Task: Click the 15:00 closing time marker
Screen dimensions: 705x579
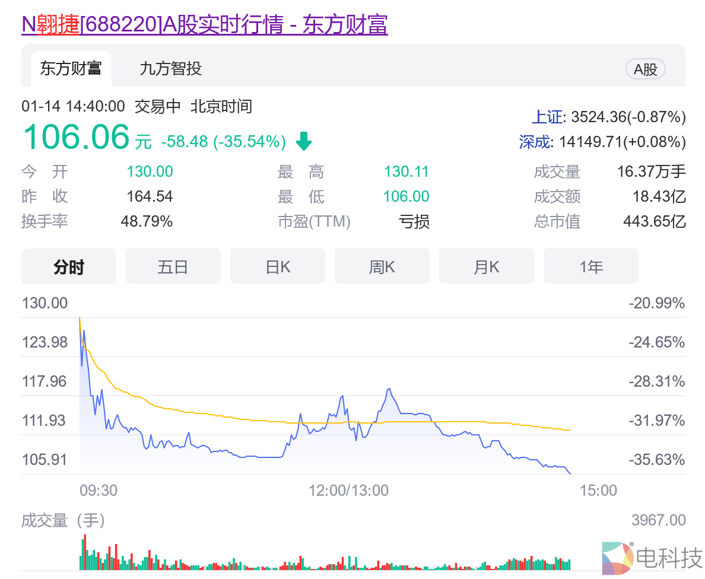Action: pos(598,491)
